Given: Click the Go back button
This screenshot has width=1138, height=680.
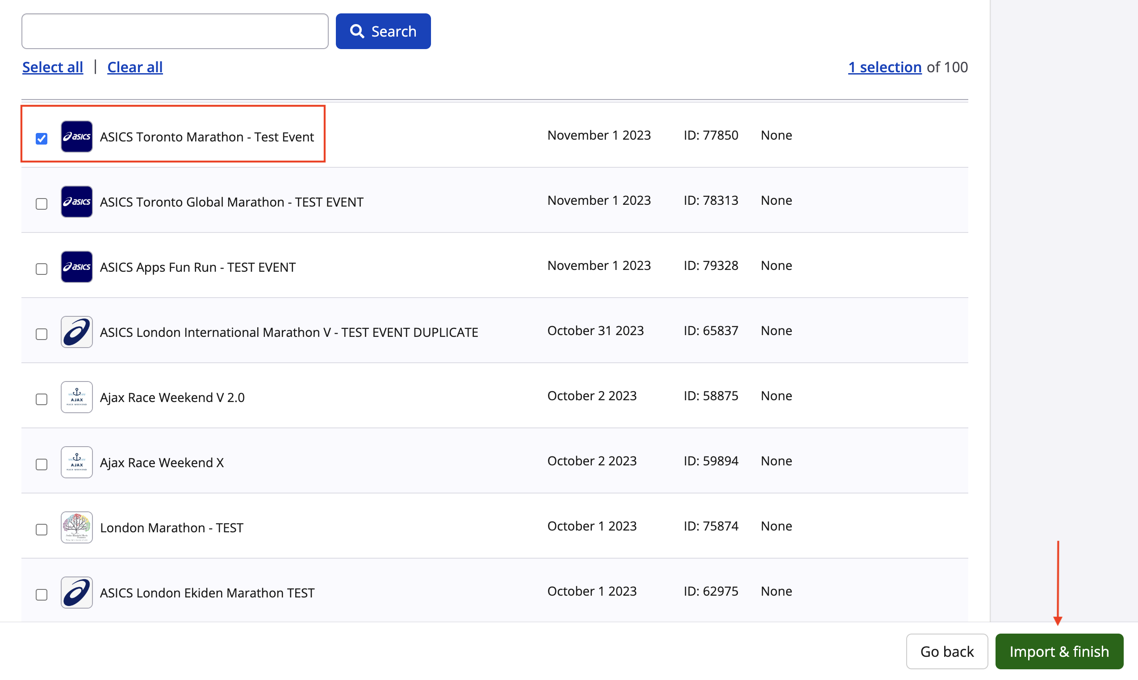Looking at the screenshot, I should [x=947, y=651].
